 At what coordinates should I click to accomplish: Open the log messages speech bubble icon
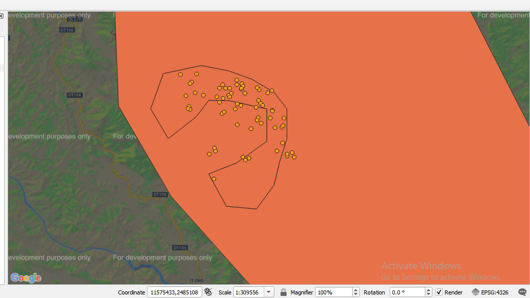pyautogui.click(x=522, y=292)
